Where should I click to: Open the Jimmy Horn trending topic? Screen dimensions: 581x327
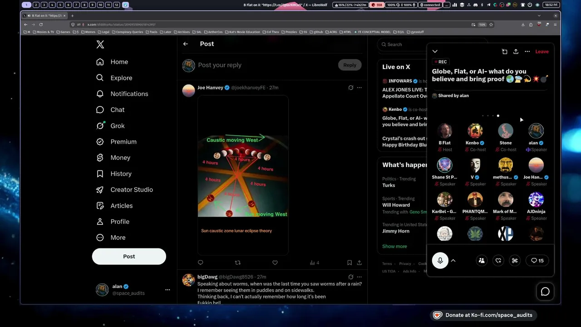[396, 231]
